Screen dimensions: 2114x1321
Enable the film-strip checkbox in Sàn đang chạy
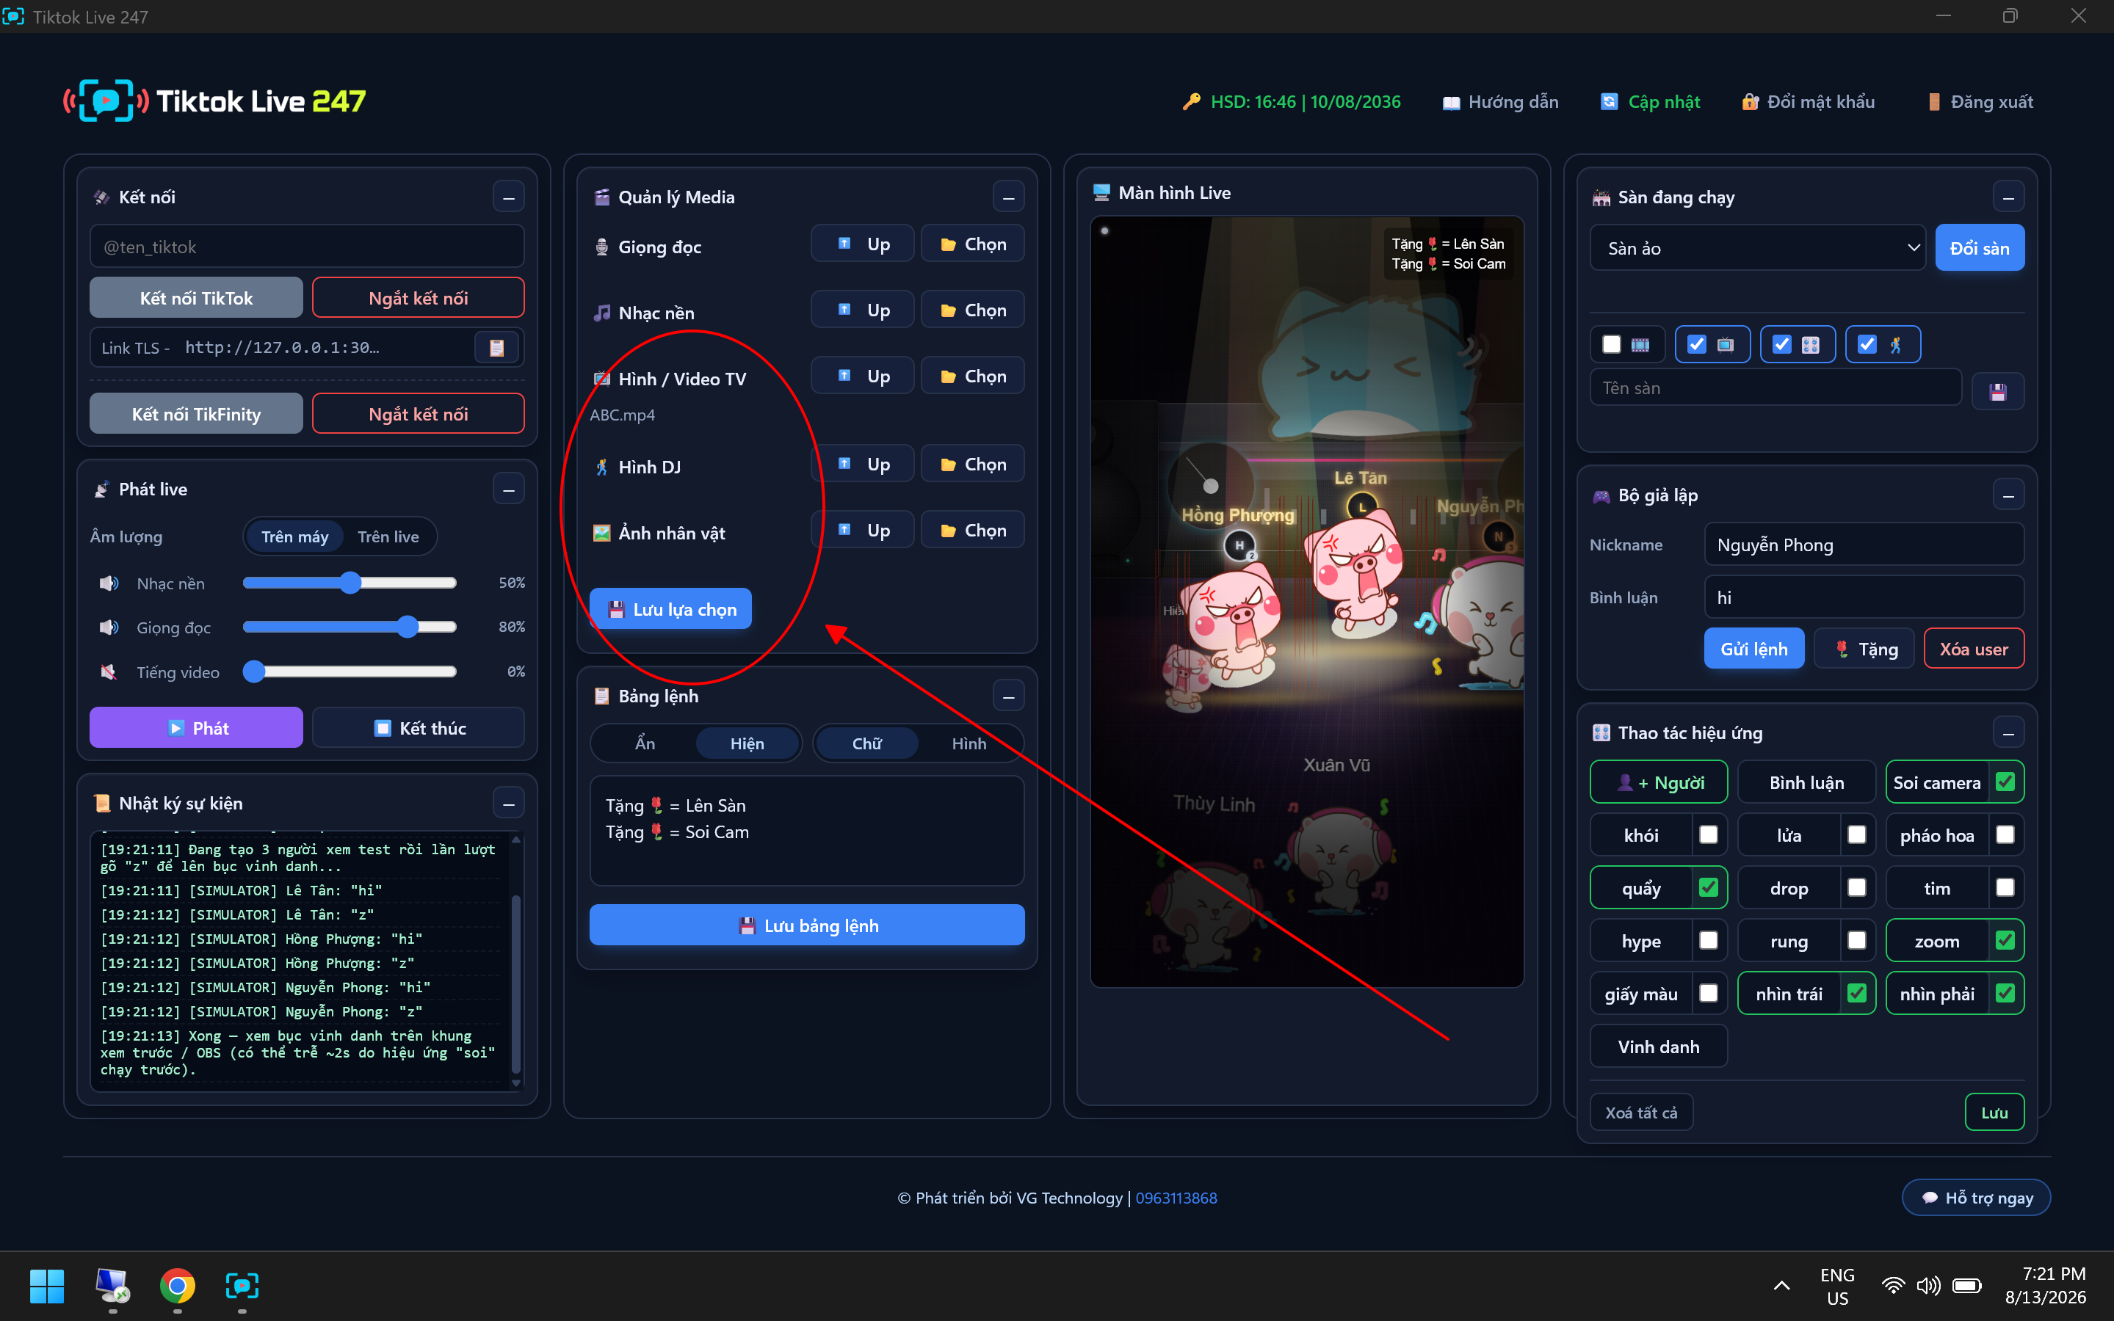pyautogui.click(x=1612, y=344)
